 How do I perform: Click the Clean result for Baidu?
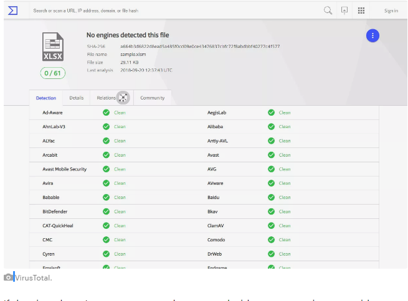(285, 197)
